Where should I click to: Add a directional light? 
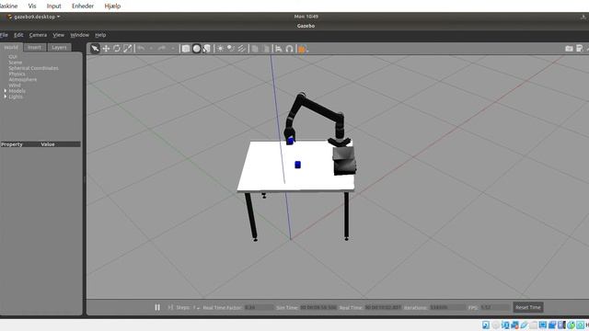coord(241,49)
